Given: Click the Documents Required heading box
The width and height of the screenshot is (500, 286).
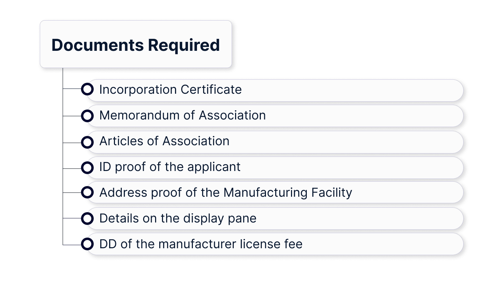Looking at the screenshot, I should [136, 44].
